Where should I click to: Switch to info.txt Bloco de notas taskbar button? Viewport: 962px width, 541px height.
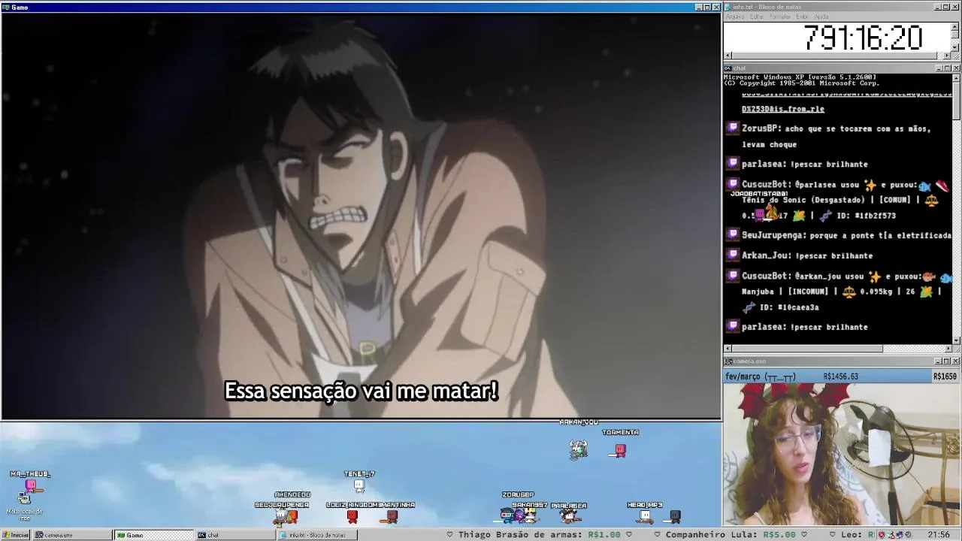(x=316, y=535)
